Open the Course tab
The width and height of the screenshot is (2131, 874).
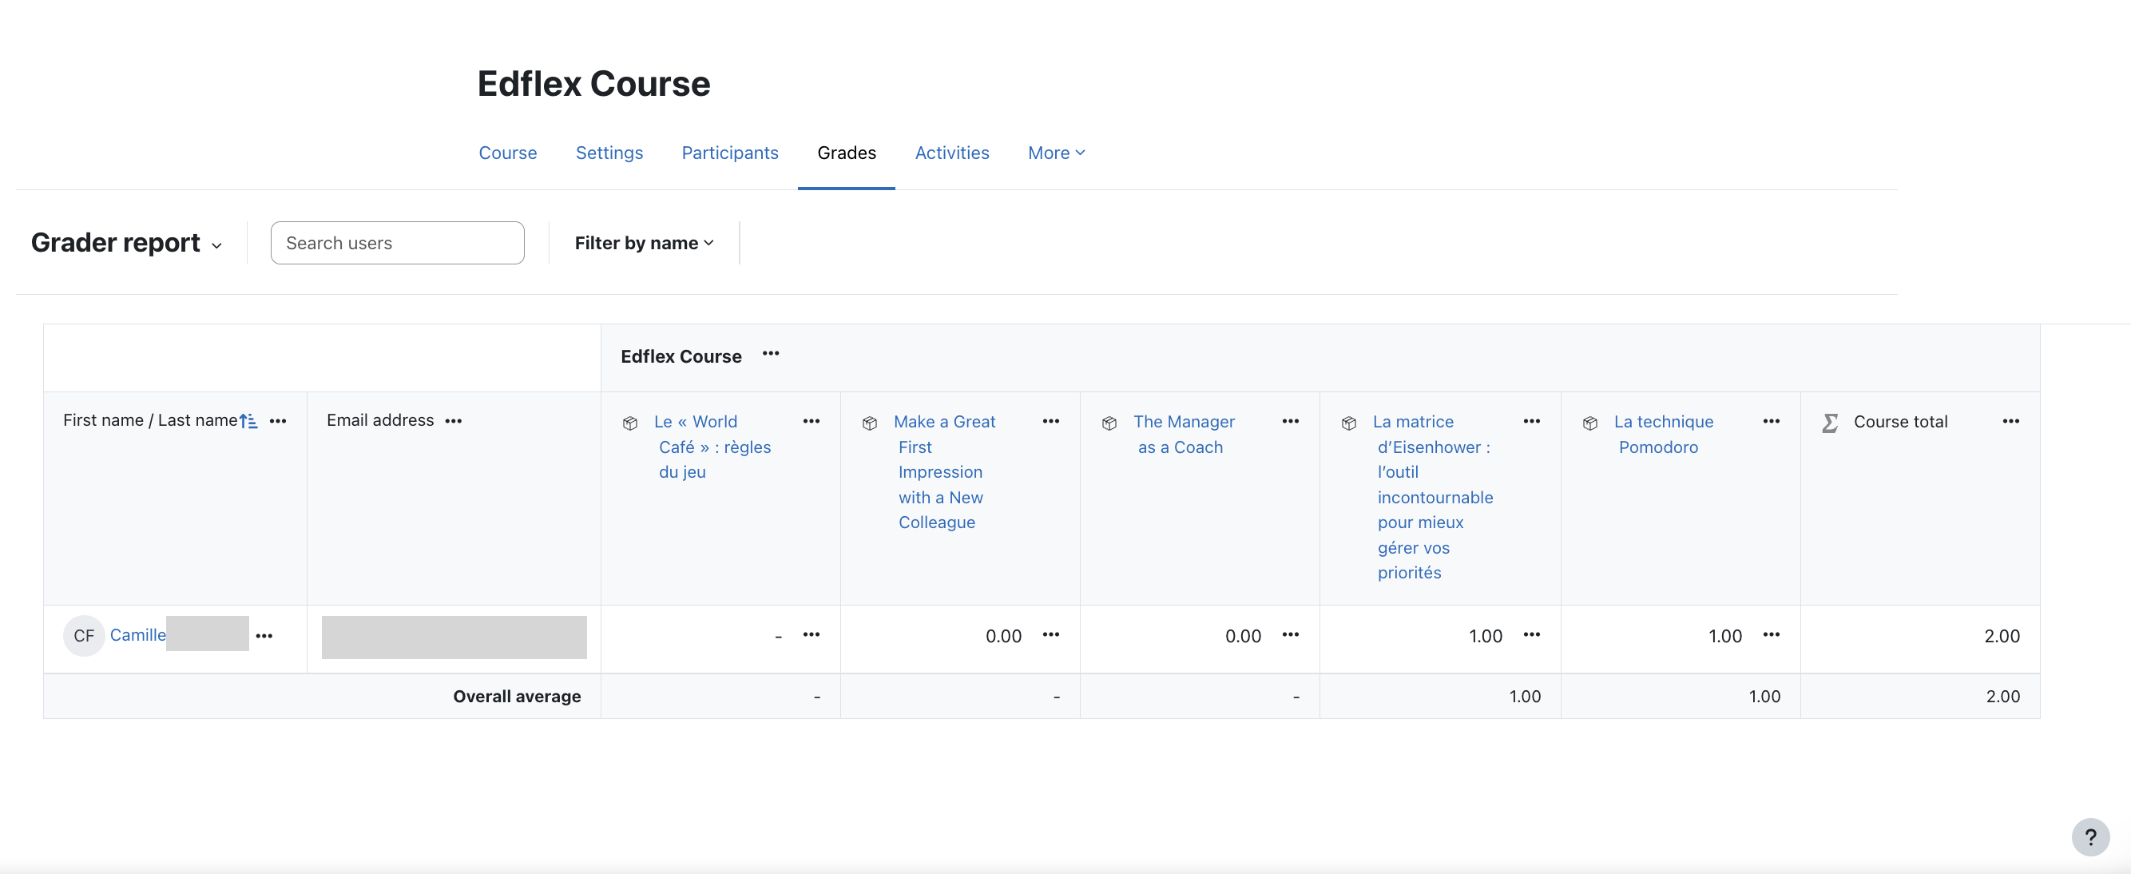tap(507, 153)
